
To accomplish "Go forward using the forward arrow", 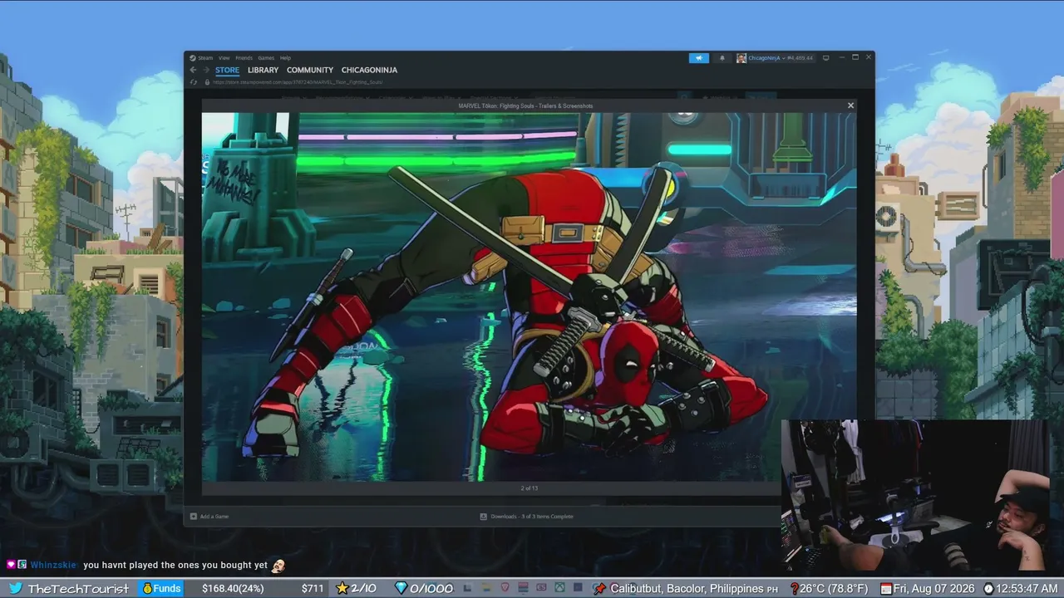I will pos(206,71).
